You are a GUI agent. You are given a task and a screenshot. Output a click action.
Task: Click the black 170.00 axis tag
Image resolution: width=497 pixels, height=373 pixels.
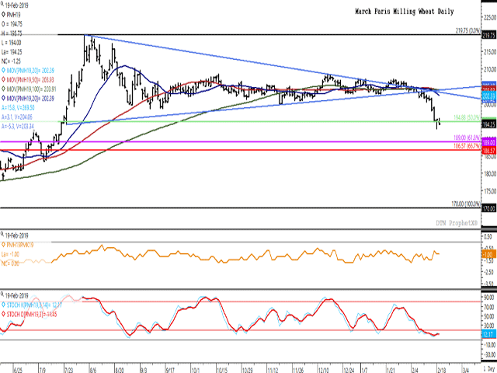click(488, 209)
